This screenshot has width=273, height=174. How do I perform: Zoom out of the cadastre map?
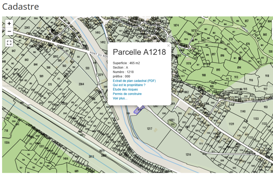point(9,31)
